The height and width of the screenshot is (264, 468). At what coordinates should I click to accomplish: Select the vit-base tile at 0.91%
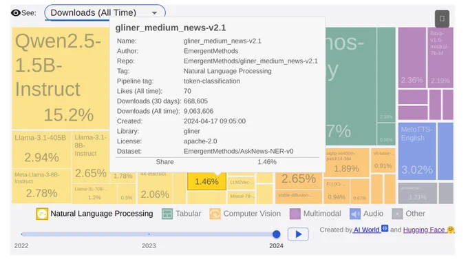(x=383, y=160)
